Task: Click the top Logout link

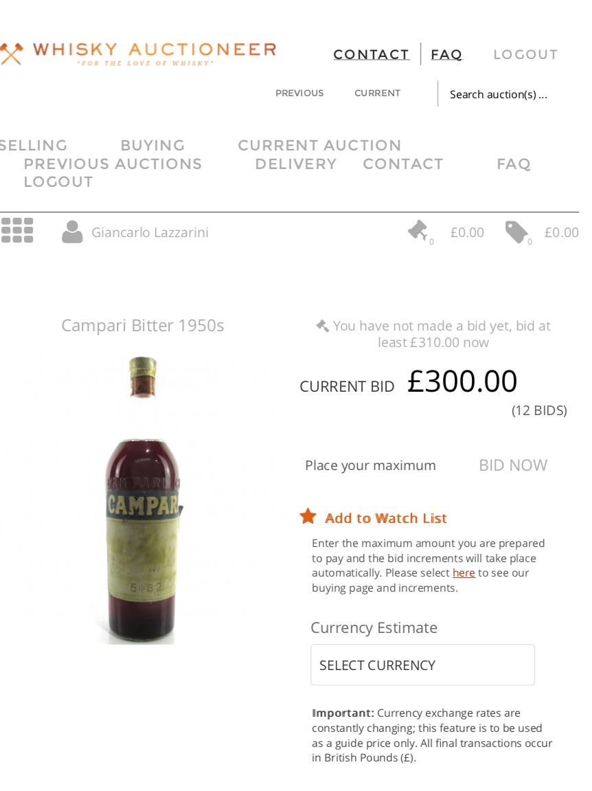Action: [x=525, y=55]
